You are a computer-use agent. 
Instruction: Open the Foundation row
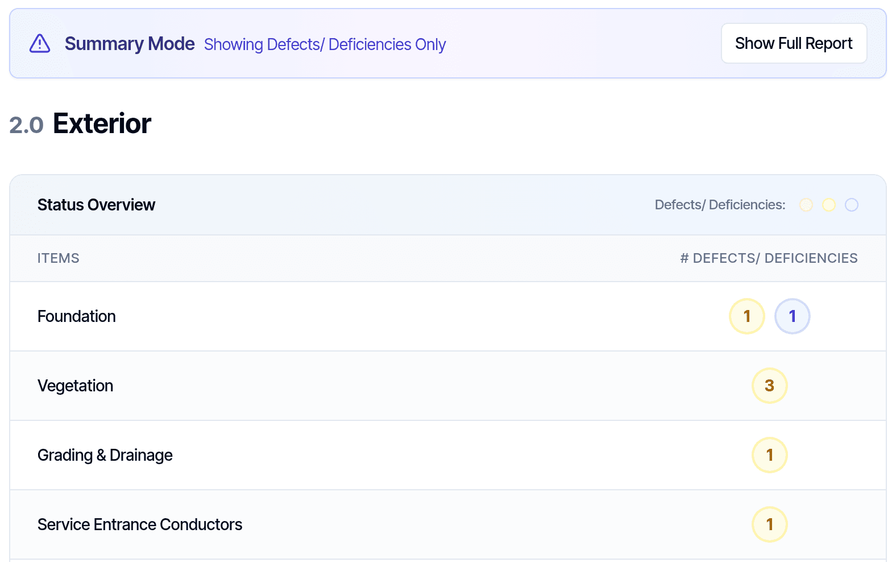pos(448,316)
